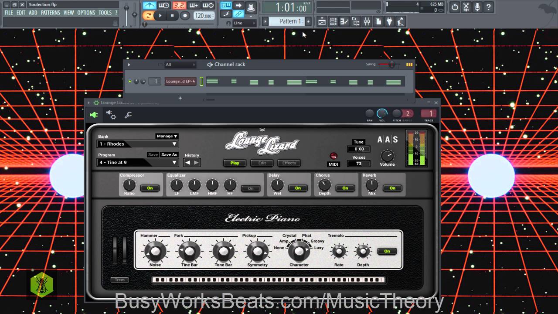Open the EDIT menu
558x314 pixels.
(x=21, y=13)
